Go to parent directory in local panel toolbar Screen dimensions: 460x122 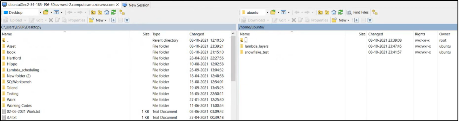(93, 13)
